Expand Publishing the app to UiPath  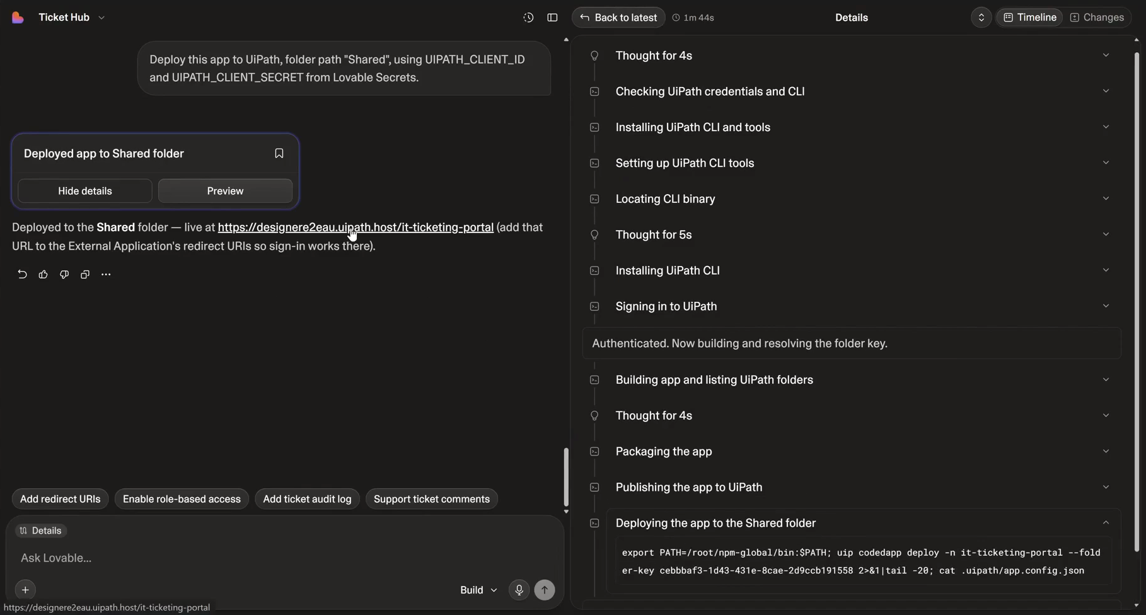1106,487
